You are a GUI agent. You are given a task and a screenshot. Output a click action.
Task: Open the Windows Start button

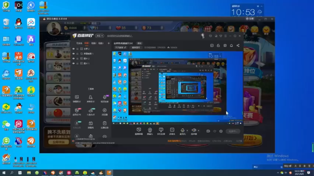click(4, 172)
